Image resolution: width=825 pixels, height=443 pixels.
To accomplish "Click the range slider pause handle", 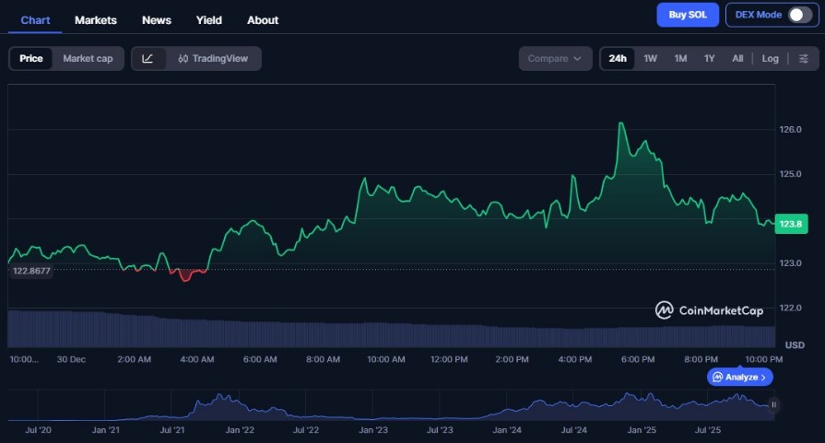I will [773, 404].
